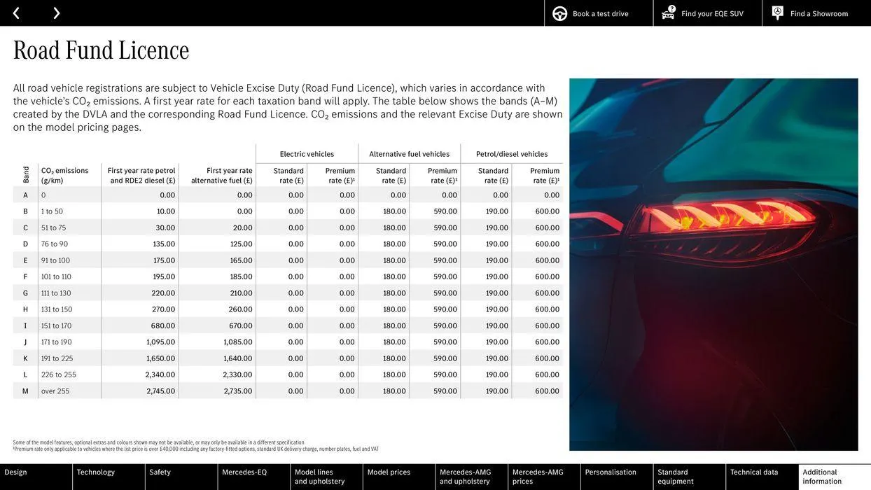Click the steering wheel test drive icon
Screen dimensions: 871x490
tap(560, 14)
